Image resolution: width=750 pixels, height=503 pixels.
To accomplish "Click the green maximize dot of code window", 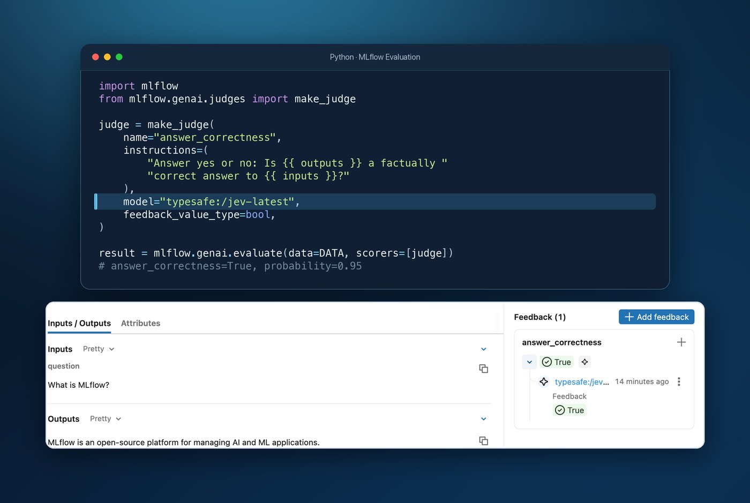I will [119, 57].
